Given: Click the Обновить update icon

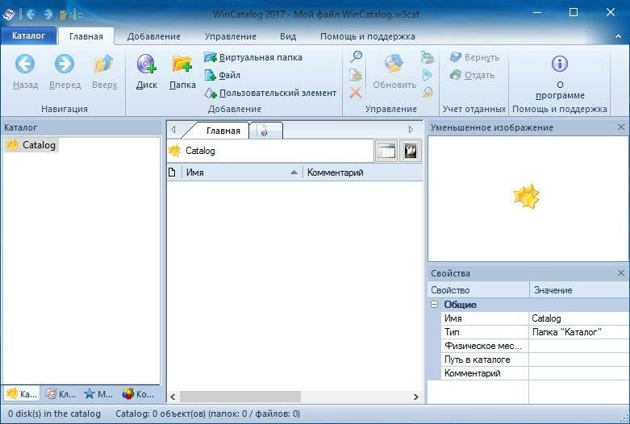Looking at the screenshot, I should pyautogui.click(x=394, y=64).
